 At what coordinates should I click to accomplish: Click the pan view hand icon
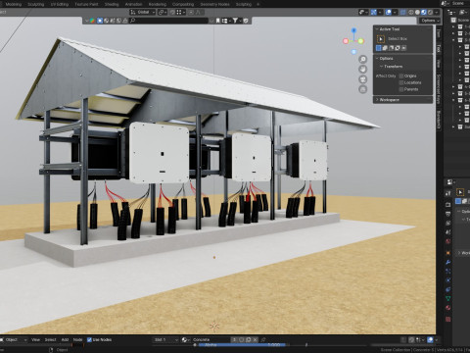(x=363, y=70)
